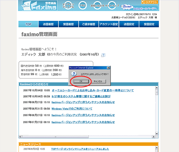Switch to the 送信履歴 tab
The height and width of the screenshot is (152, 179).
(x=48, y=24)
